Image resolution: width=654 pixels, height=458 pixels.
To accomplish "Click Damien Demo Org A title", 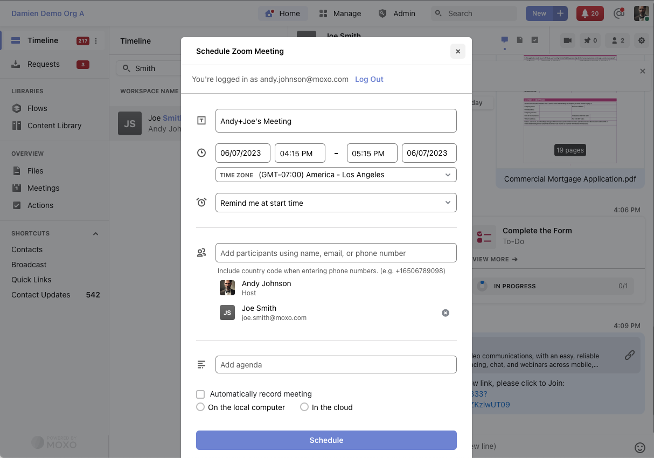I will pyautogui.click(x=48, y=13).
